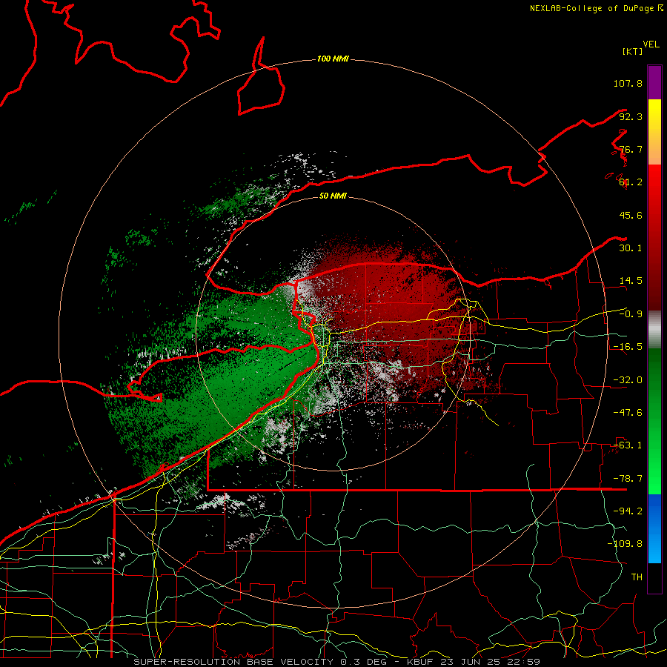The image size is (667, 667).
Task: Select the -16.5 value on the velocity scale
Action: coord(628,347)
